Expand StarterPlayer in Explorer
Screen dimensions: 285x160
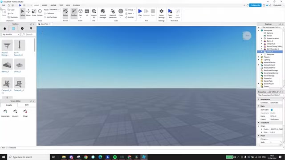click(x=259, y=84)
